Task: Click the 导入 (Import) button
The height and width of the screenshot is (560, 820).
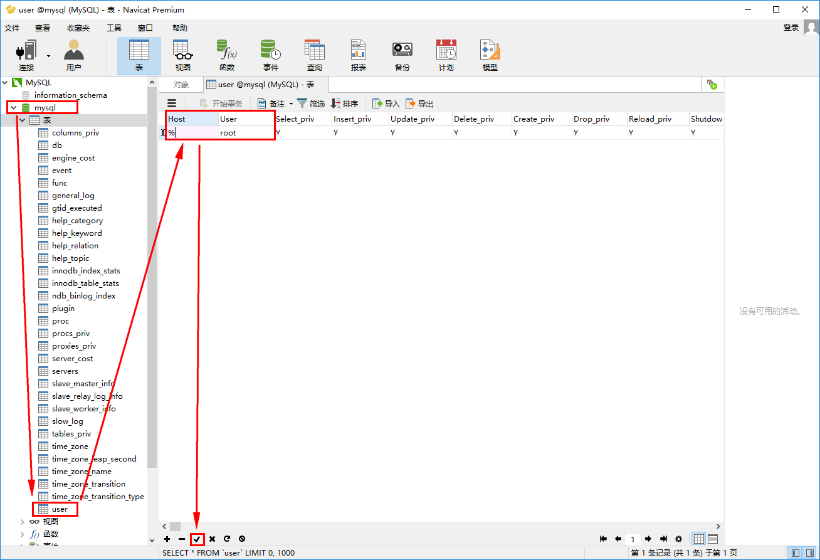Action: [386, 104]
